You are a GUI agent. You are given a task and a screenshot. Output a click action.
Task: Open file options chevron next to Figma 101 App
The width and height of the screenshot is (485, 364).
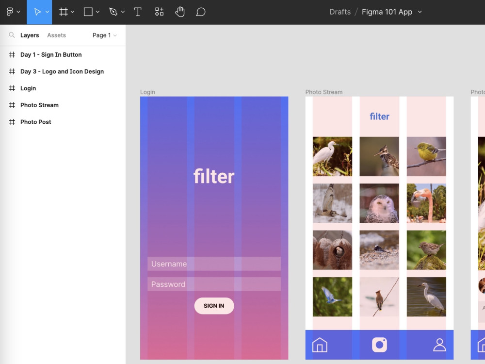click(420, 12)
